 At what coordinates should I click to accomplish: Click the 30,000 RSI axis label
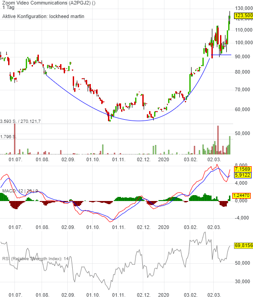coord(242,281)
